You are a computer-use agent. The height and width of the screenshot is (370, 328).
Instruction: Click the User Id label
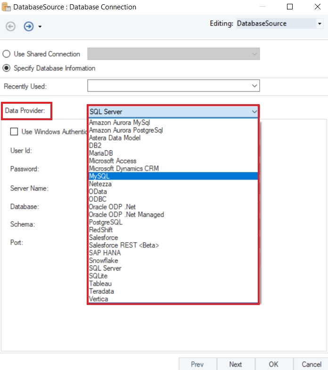tap(21, 150)
